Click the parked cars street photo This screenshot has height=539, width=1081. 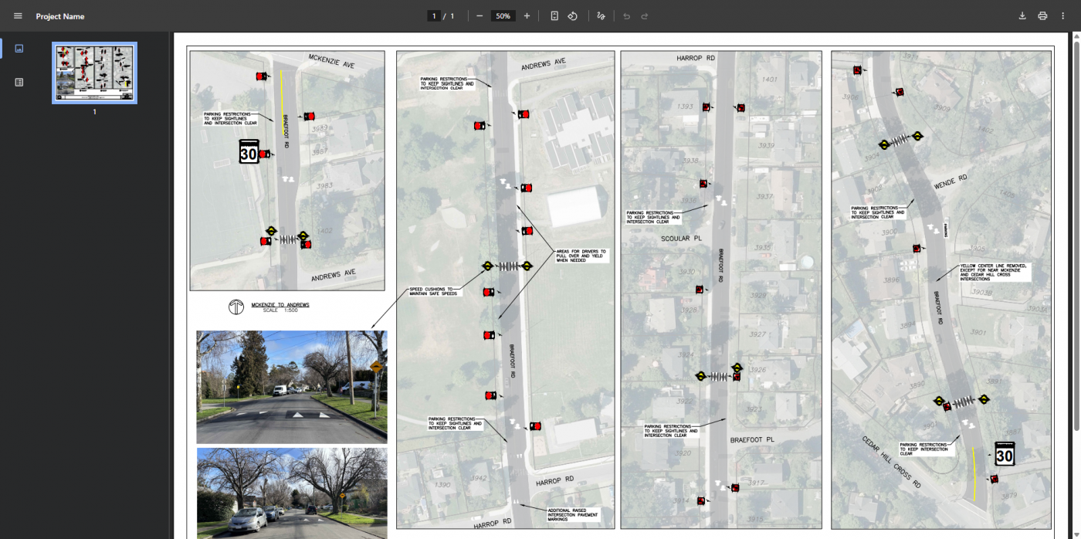[x=292, y=493]
